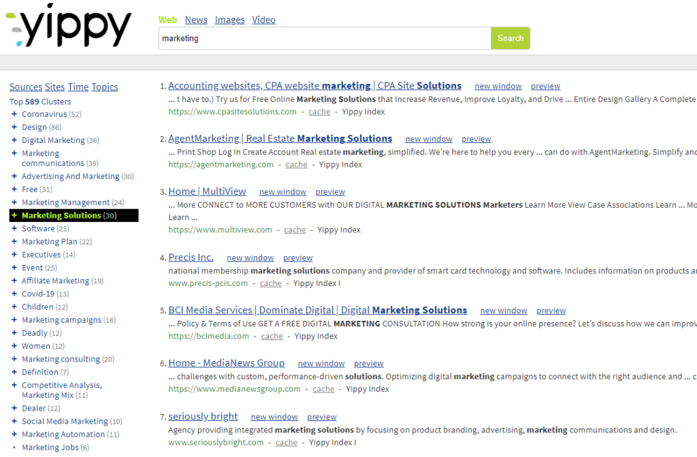697x457 pixels.
Task: Expand Dealer cluster plus icon
Action: click(14, 408)
